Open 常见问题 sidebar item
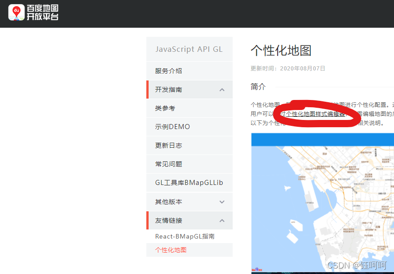The image size is (394, 274). click(190, 164)
